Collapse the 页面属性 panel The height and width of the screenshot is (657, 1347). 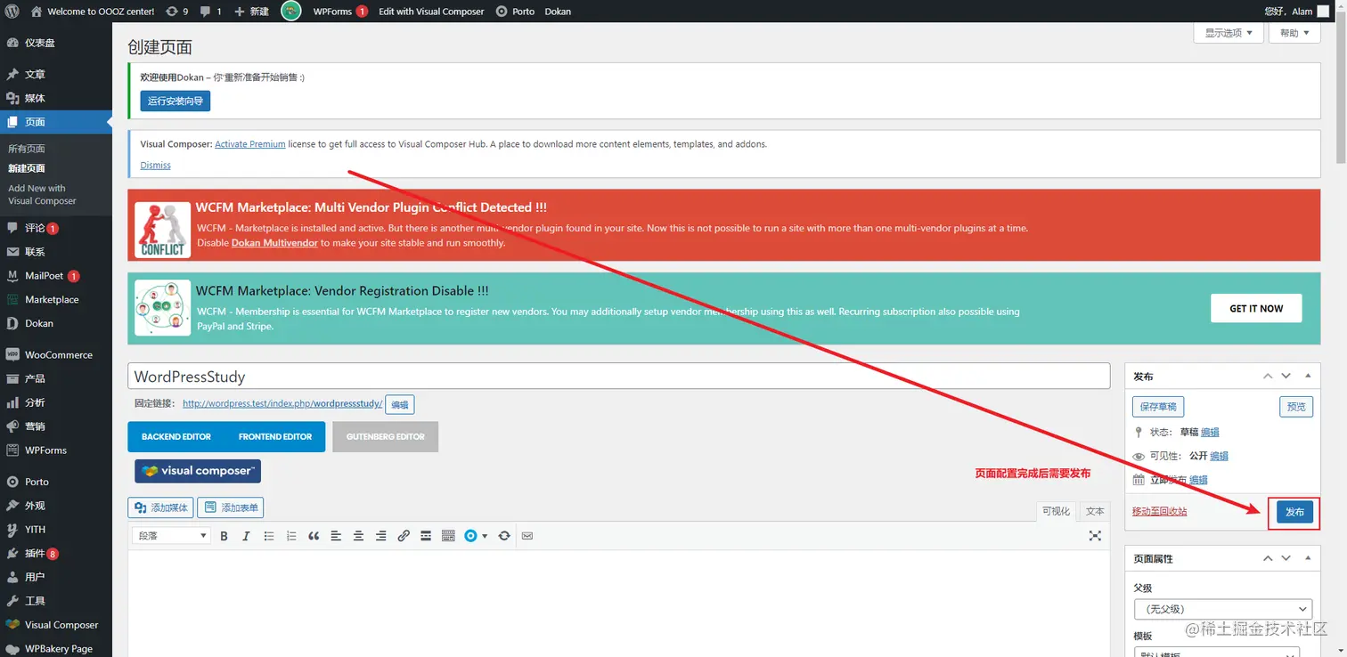pyautogui.click(x=1307, y=558)
